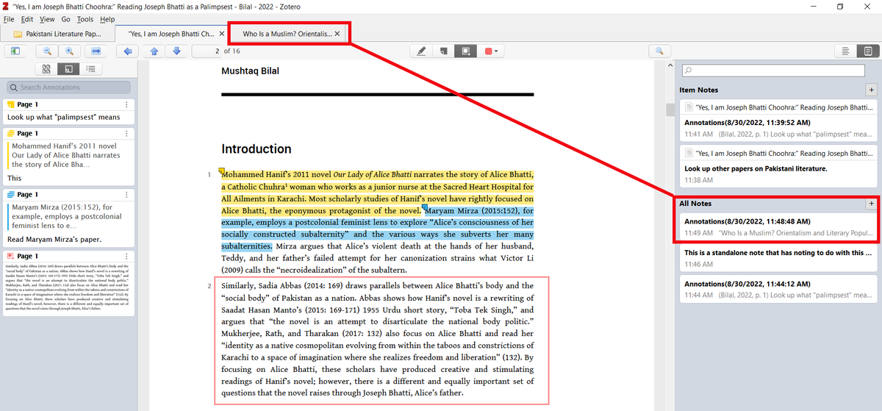
Task: Close the Who Is a Muslim tab
Action: pos(337,34)
